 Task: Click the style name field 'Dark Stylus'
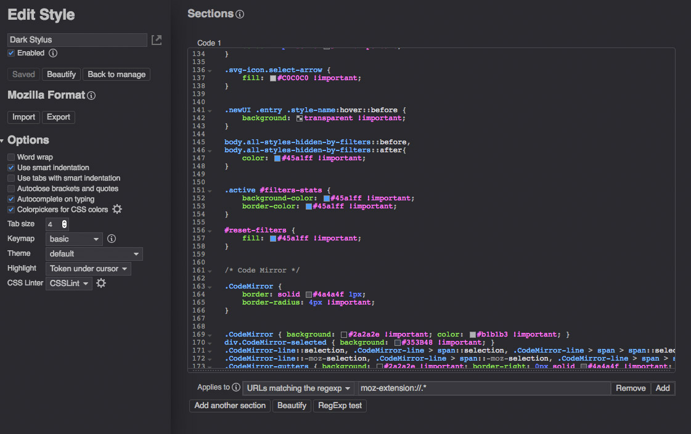click(x=77, y=40)
